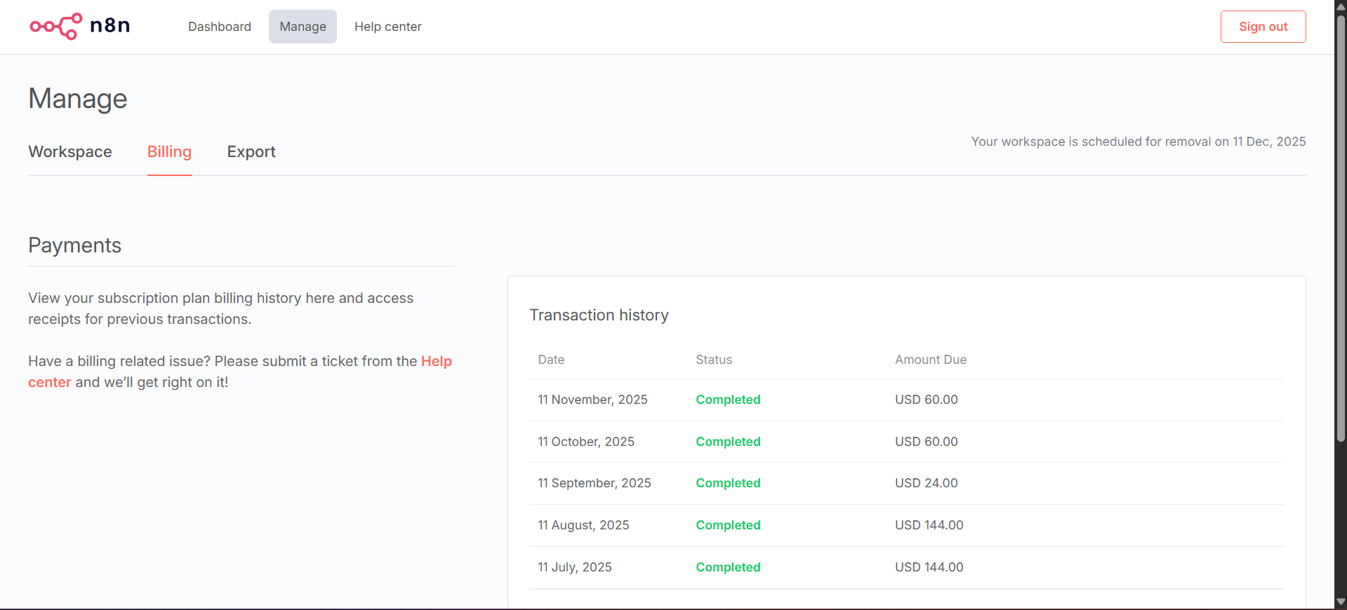The width and height of the screenshot is (1347, 610).
Task: Click the 11 November, 2025 transaction date
Action: click(x=592, y=400)
